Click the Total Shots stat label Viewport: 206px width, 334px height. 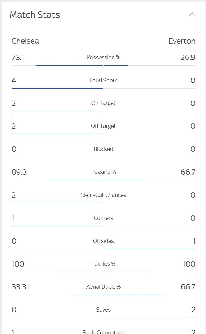pyautogui.click(x=103, y=80)
